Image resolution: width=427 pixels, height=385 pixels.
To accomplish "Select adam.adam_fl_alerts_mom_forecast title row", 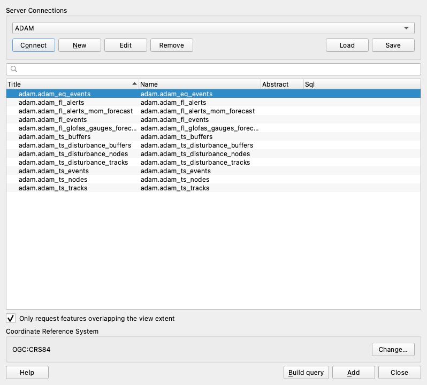I will [x=75, y=111].
